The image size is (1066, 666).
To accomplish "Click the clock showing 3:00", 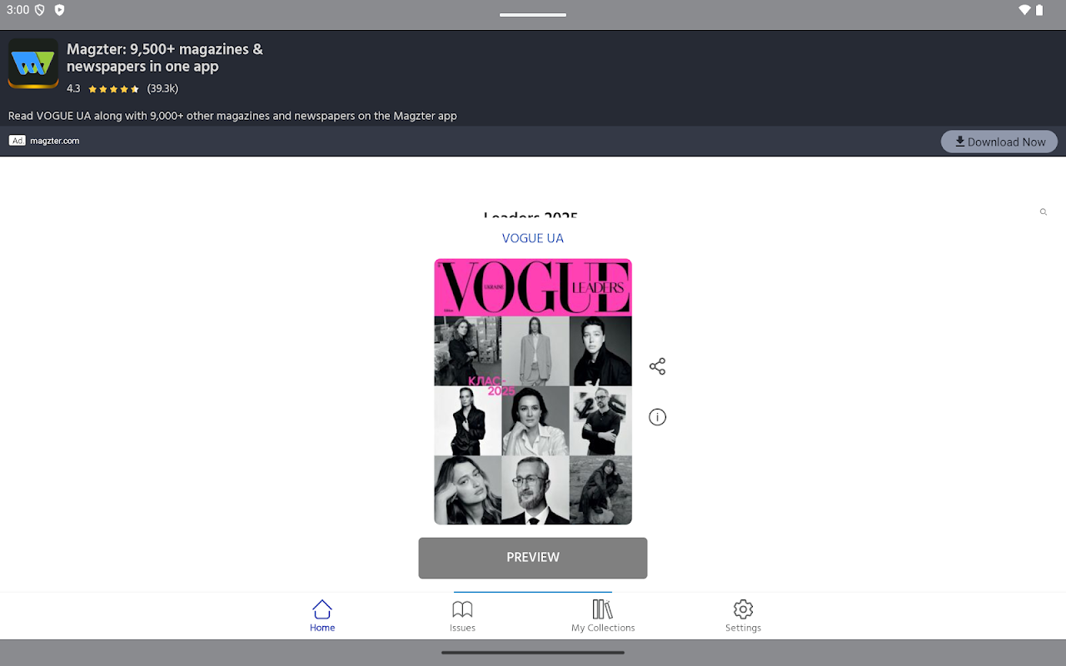I will (x=17, y=10).
